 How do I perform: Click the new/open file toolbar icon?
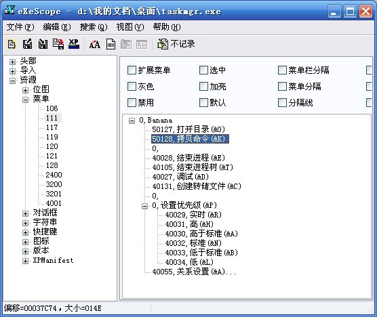[x=12, y=44]
